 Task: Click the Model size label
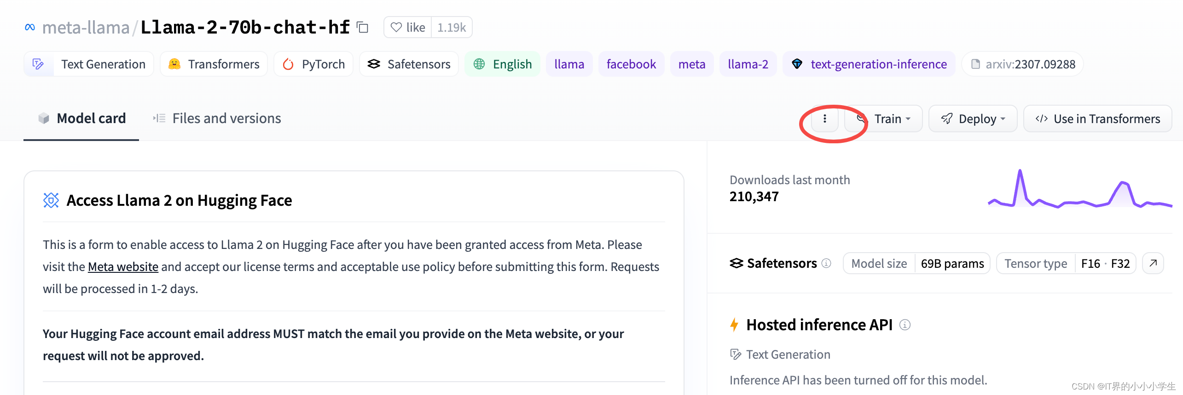coord(879,263)
